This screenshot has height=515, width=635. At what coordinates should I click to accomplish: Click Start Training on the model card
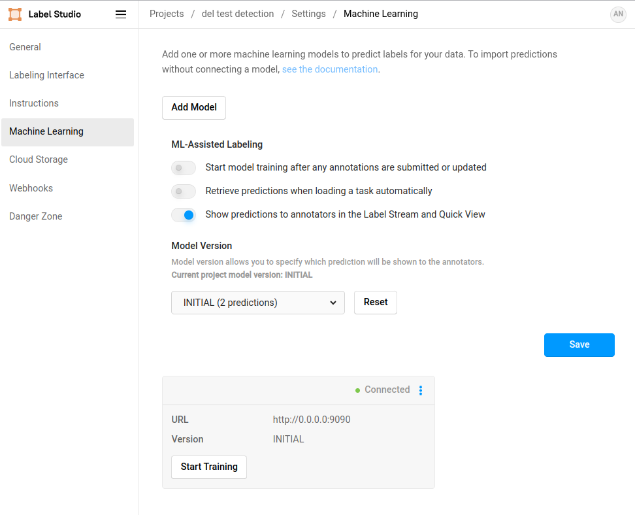click(209, 467)
